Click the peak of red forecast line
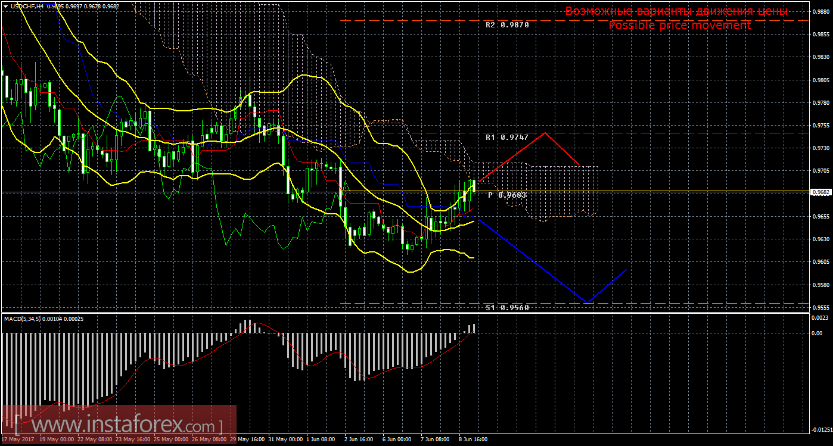The image size is (833, 446). tap(545, 133)
